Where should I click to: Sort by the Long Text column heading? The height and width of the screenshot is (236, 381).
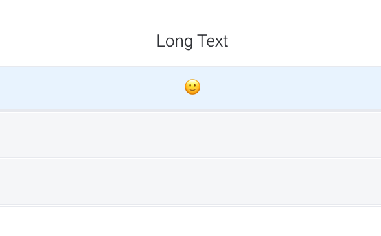click(192, 41)
